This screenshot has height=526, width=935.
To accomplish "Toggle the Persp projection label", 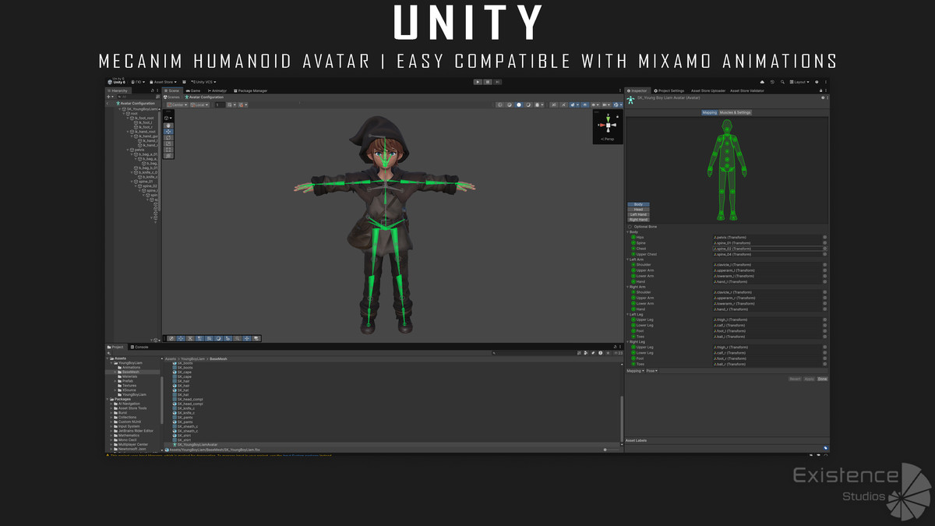I will point(607,139).
